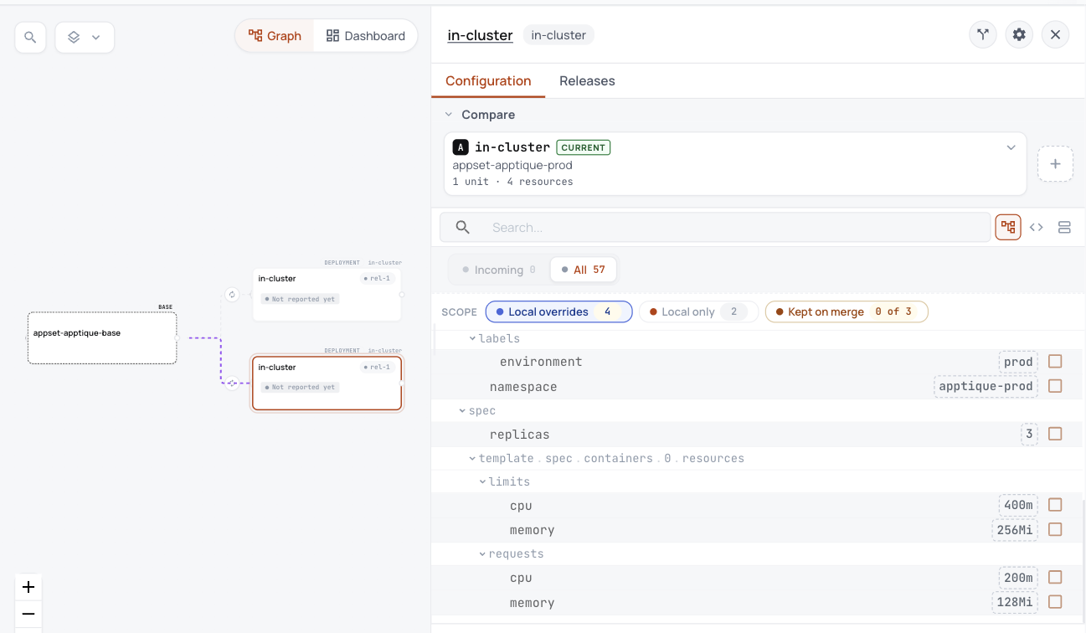Check the limits cpu 400m checkbox
The height and width of the screenshot is (633, 1086).
coord(1055,505)
